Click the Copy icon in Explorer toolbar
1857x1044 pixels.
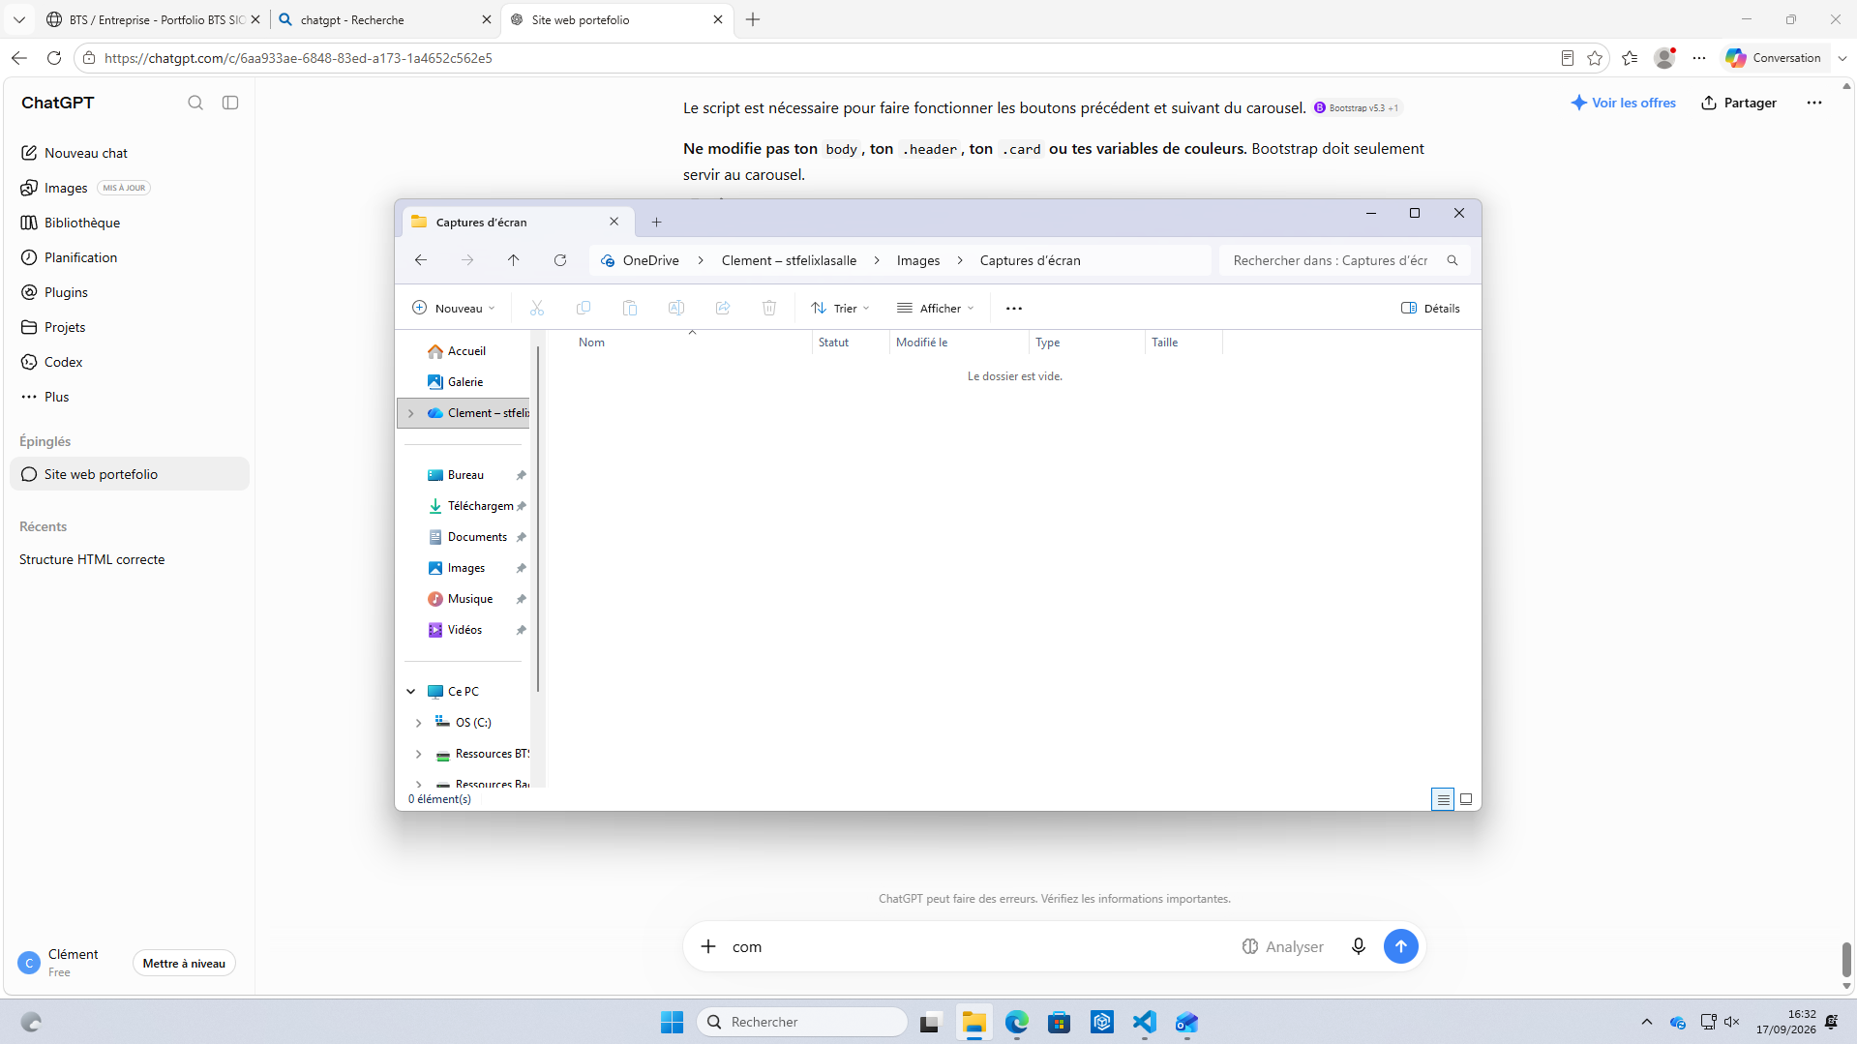click(584, 308)
